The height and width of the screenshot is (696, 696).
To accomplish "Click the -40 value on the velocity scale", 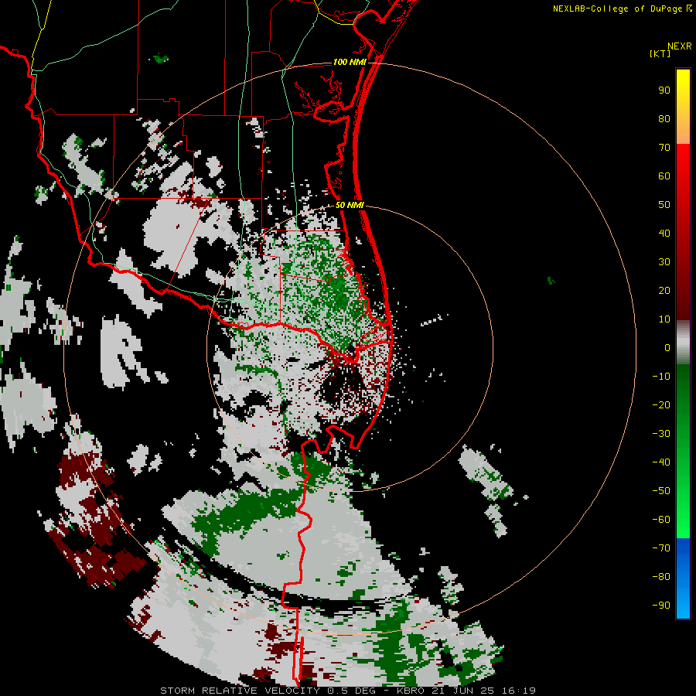I will [661, 462].
